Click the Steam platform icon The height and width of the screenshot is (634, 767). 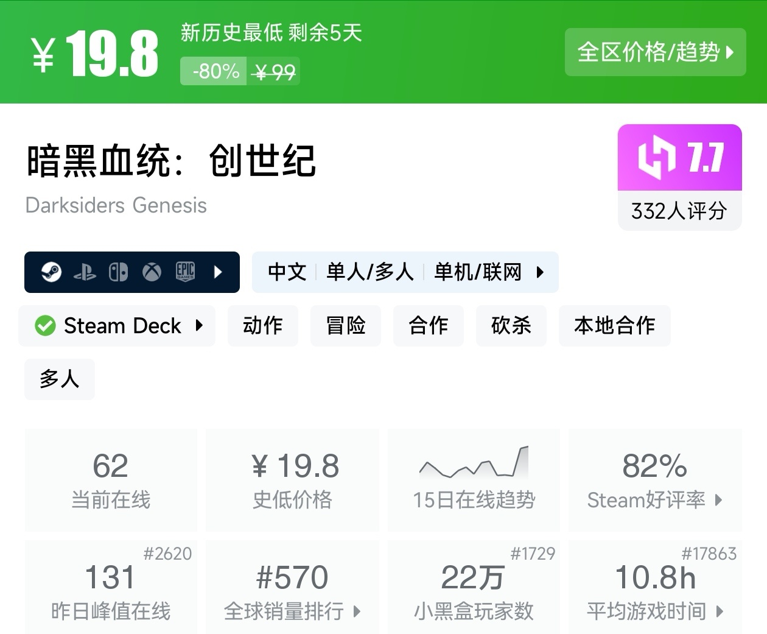tap(51, 272)
